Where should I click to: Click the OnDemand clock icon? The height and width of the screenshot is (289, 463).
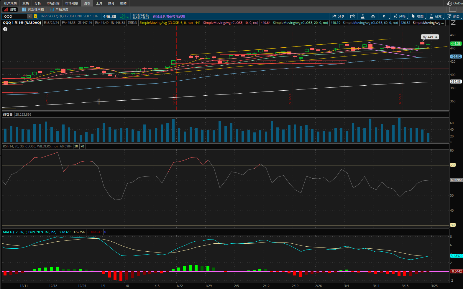(449, 3)
